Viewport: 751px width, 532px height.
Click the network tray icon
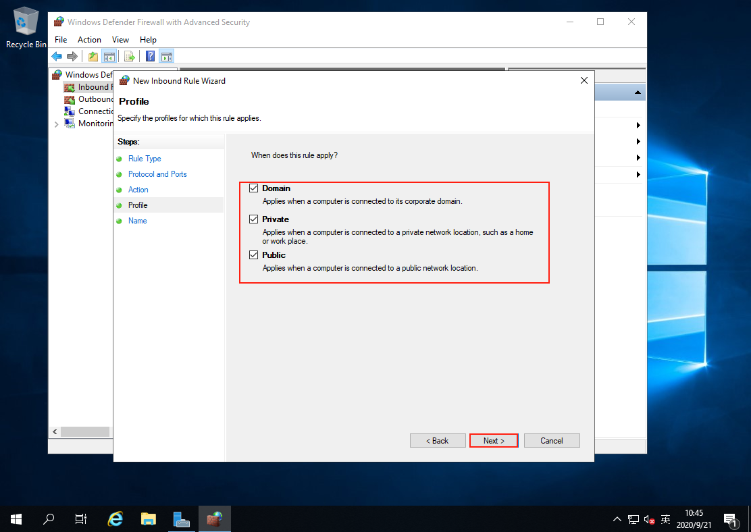633,519
